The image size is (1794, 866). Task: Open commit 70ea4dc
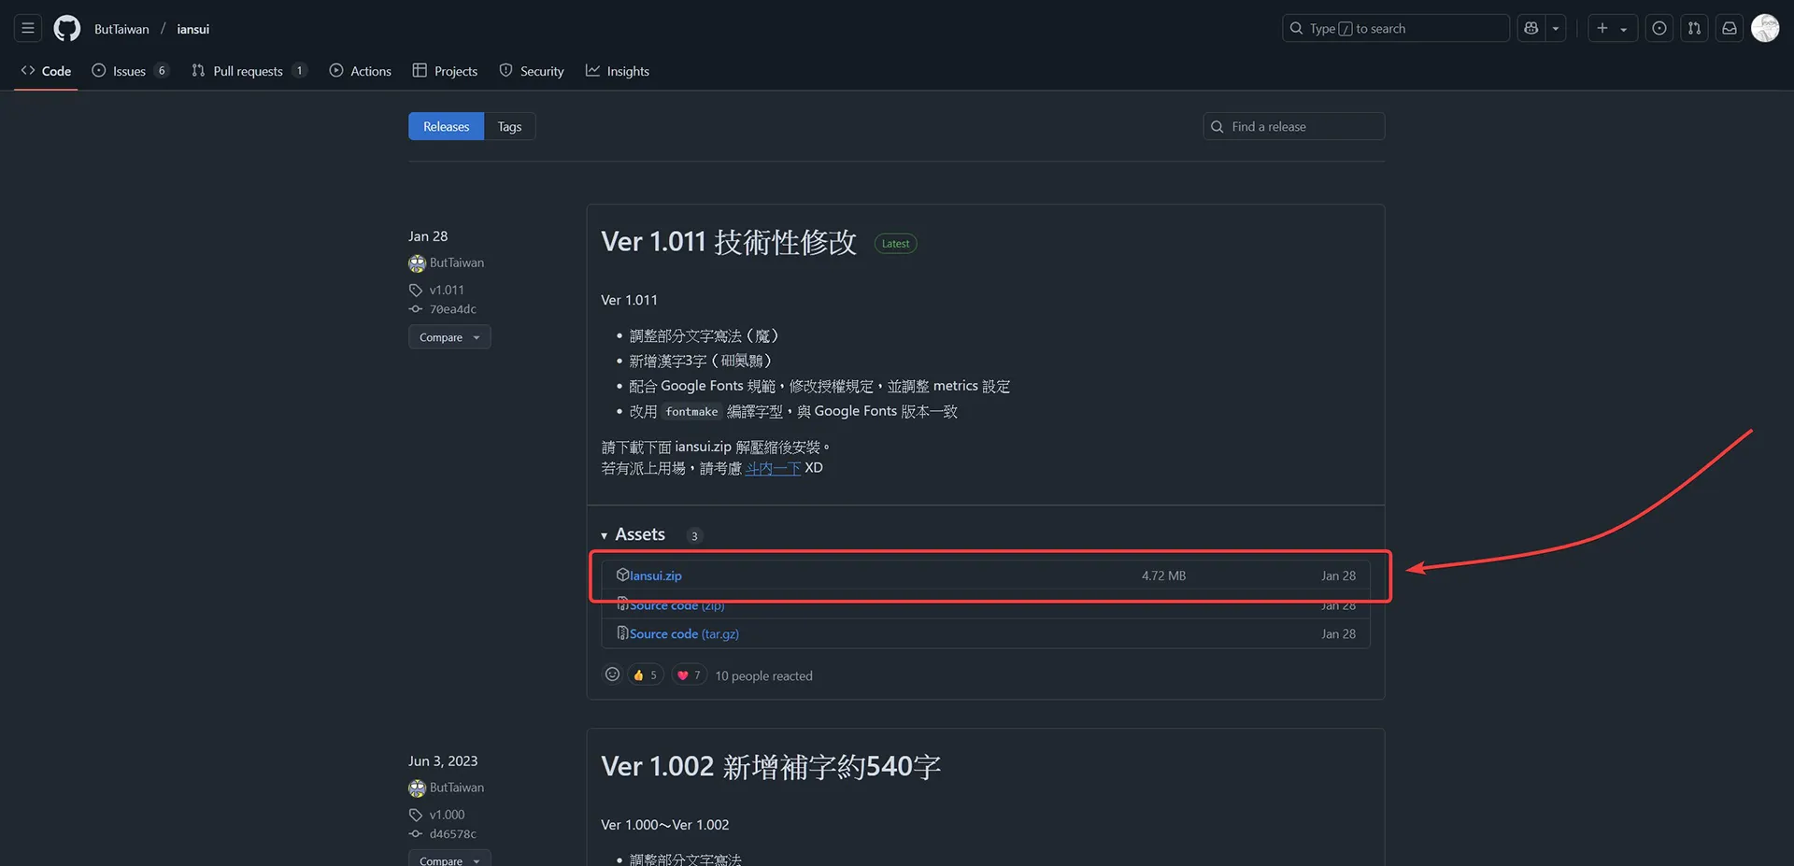(453, 309)
